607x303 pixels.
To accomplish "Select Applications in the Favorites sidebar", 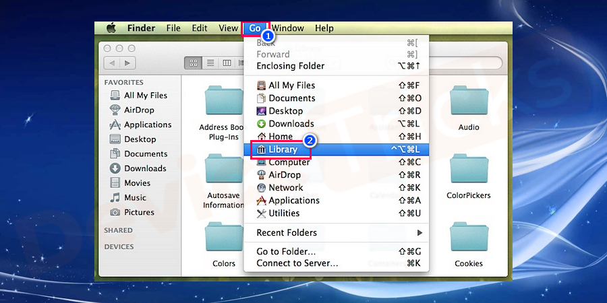I will click(x=147, y=125).
